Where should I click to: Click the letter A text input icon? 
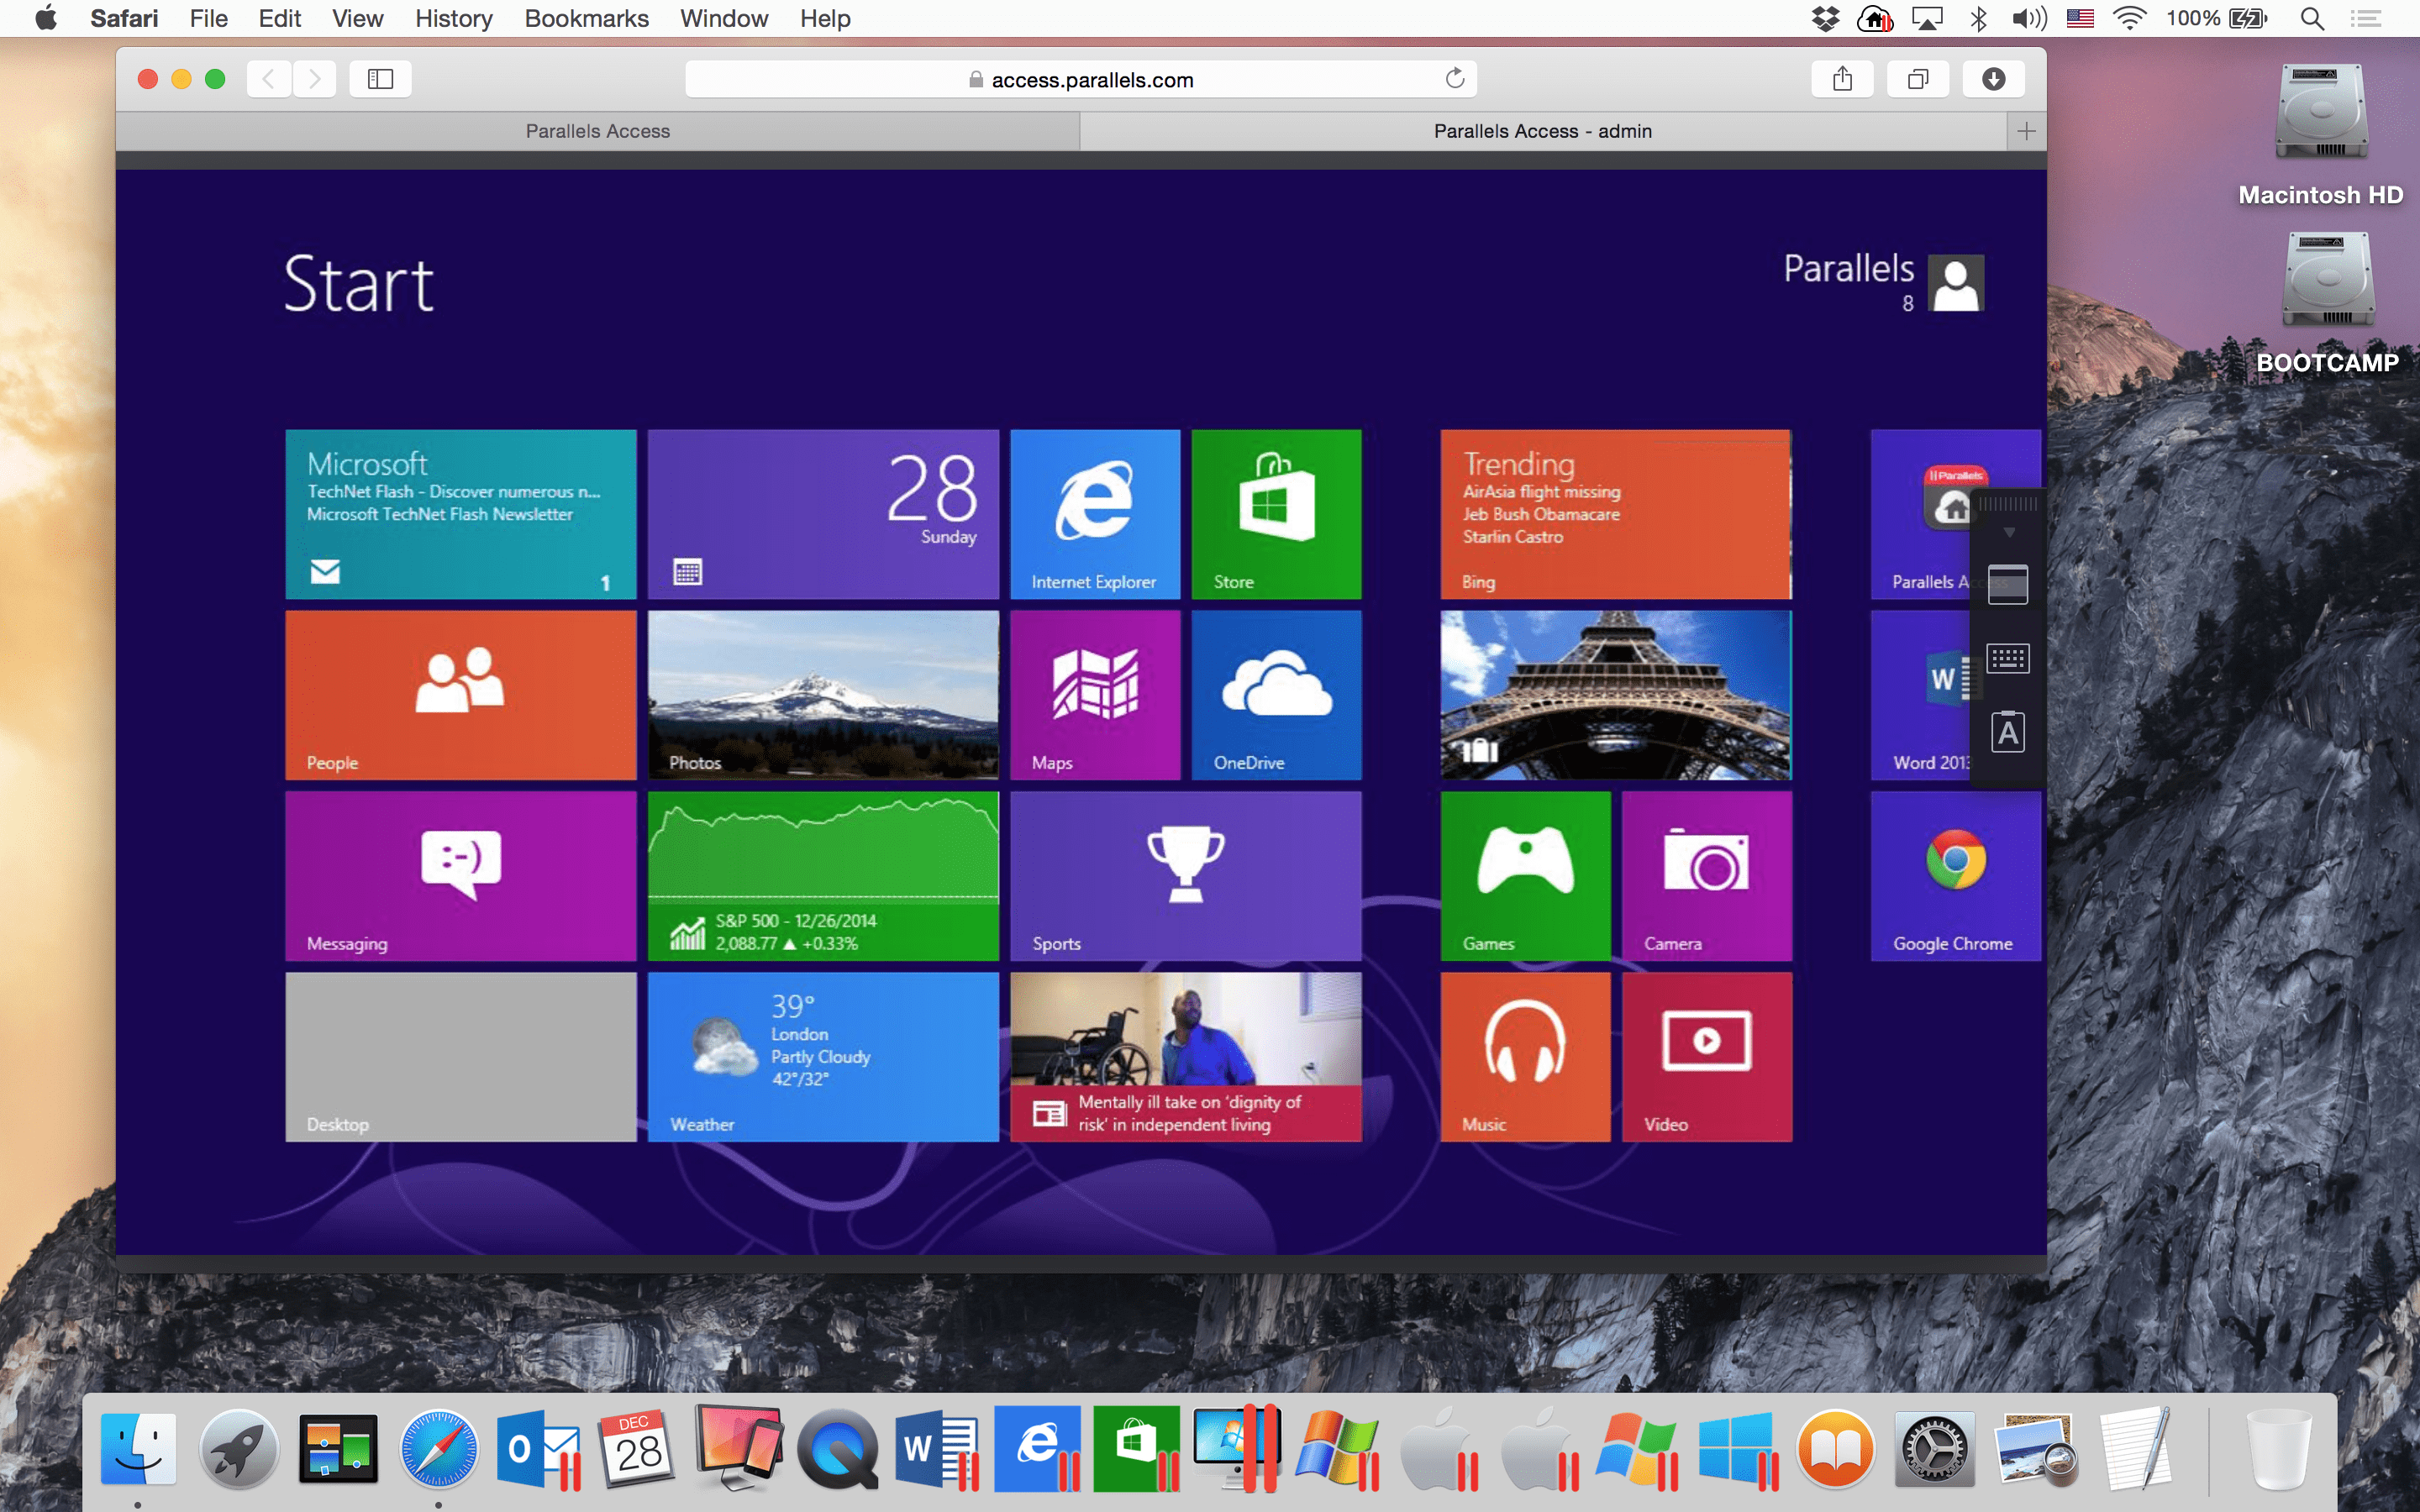2007,733
